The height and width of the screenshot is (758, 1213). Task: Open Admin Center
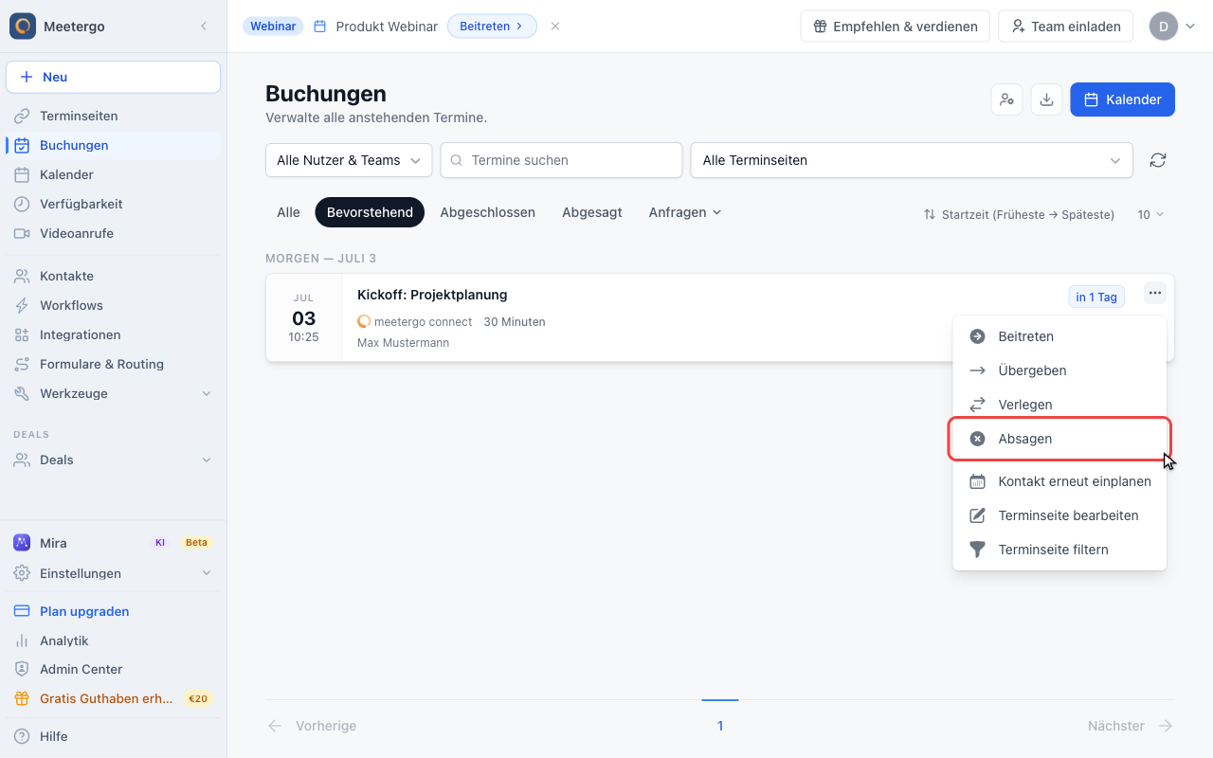click(113, 669)
